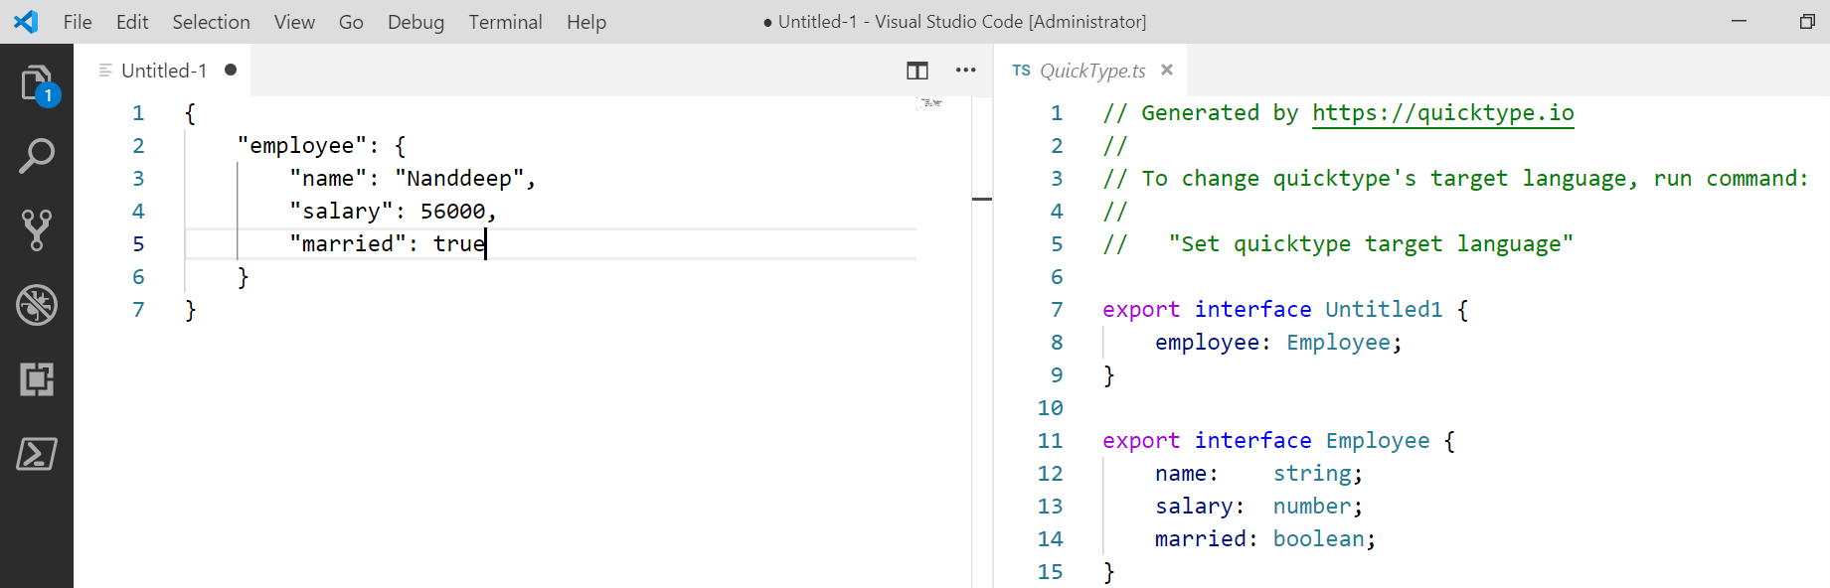Follow the https://quicktype.io link

1442,113
